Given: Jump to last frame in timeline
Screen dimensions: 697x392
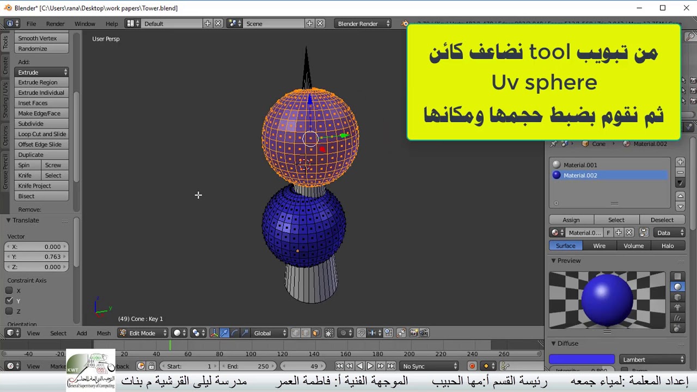Looking at the screenshot, I should (x=391, y=366).
